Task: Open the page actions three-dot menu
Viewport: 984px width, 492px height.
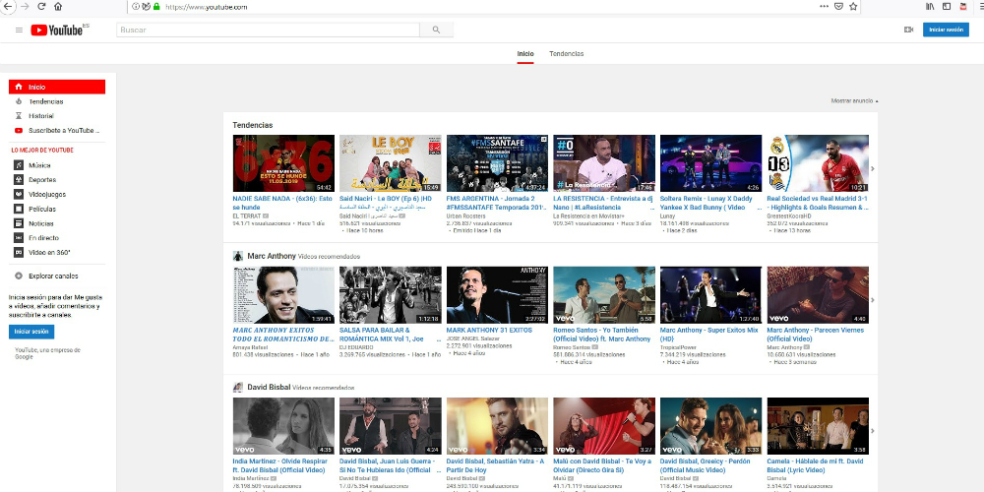Action: pos(824,6)
